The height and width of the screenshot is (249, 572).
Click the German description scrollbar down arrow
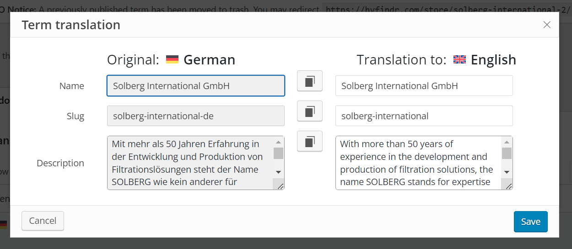(x=278, y=172)
